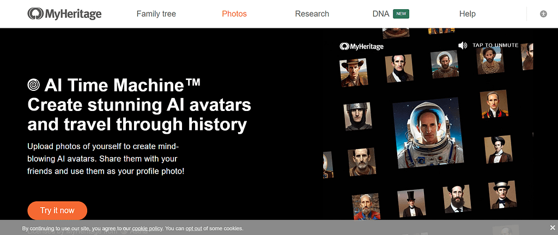Open the accessibility options icon
The image size is (558, 235).
coord(543,14)
